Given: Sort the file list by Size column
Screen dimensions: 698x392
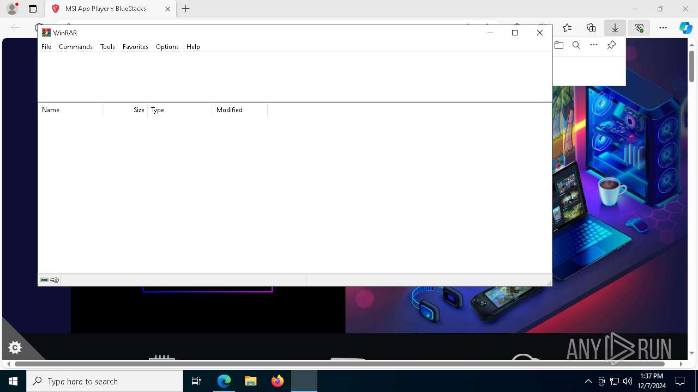Looking at the screenshot, I should pyautogui.click(x=126, y=110).
